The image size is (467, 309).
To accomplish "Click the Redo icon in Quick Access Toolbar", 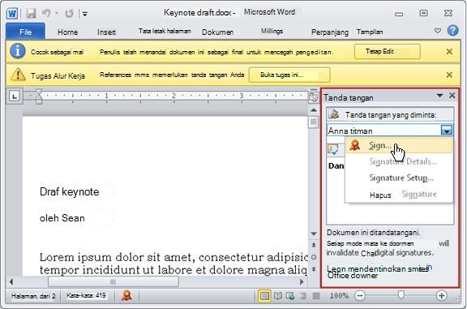I will point(69,14).
